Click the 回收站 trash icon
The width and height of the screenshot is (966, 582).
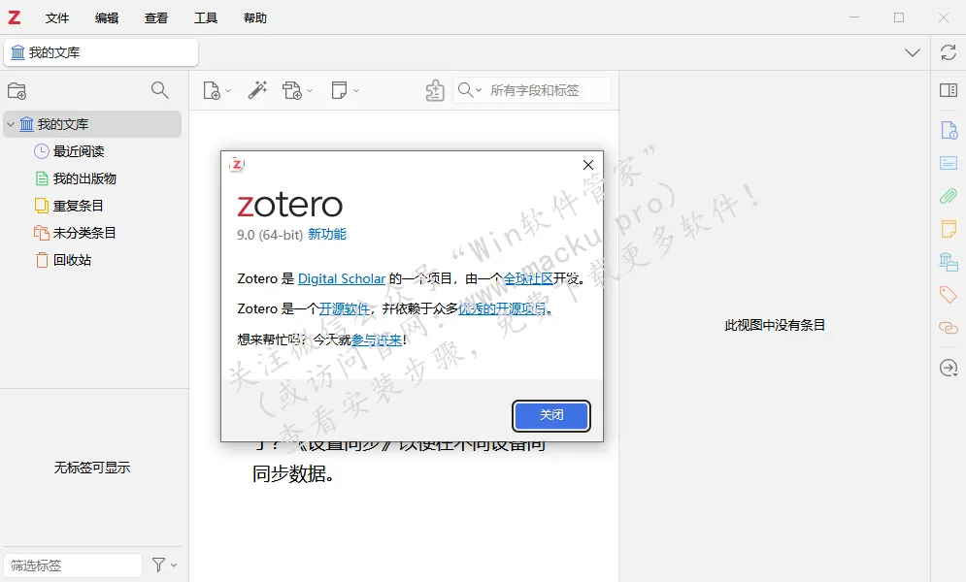click(x=42, y=260)
